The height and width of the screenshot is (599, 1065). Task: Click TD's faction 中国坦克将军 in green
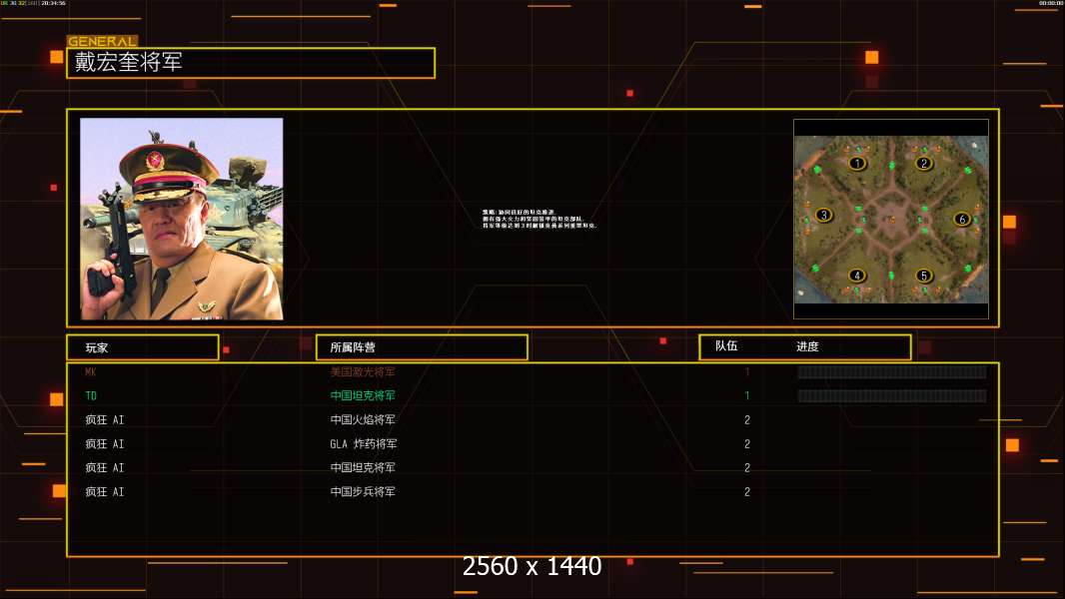363,395
